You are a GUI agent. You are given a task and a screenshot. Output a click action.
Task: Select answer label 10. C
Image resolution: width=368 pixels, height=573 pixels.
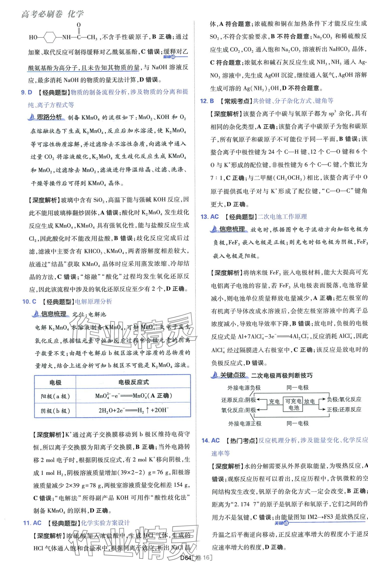(29, 302)
